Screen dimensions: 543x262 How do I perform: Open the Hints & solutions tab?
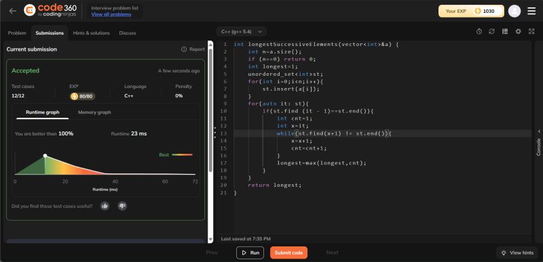click(x=92, y=33)
